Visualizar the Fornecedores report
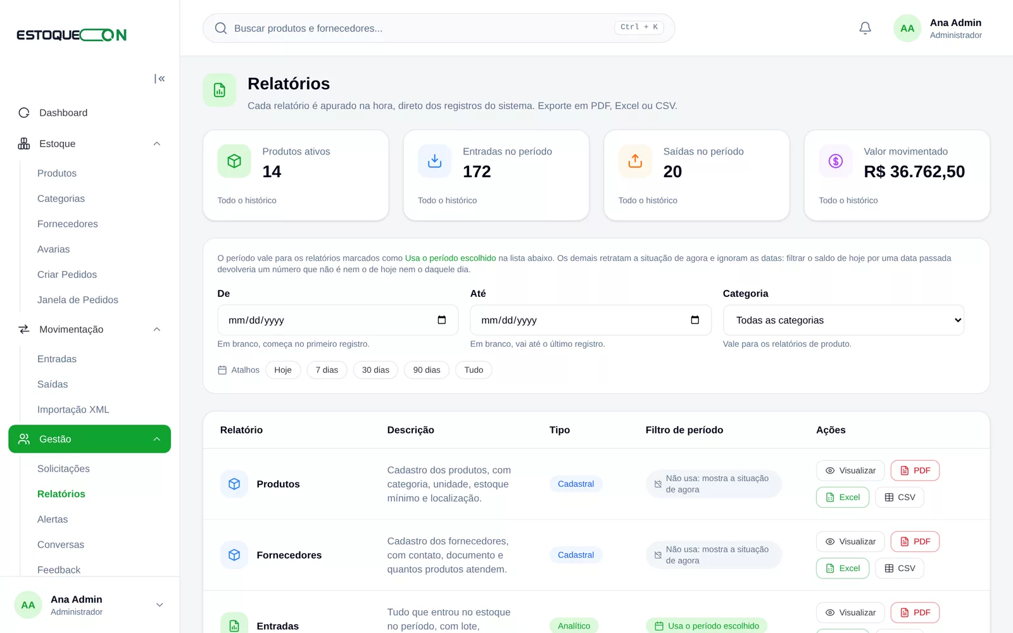Screen dimensions: 1013x633 (850, 541)
